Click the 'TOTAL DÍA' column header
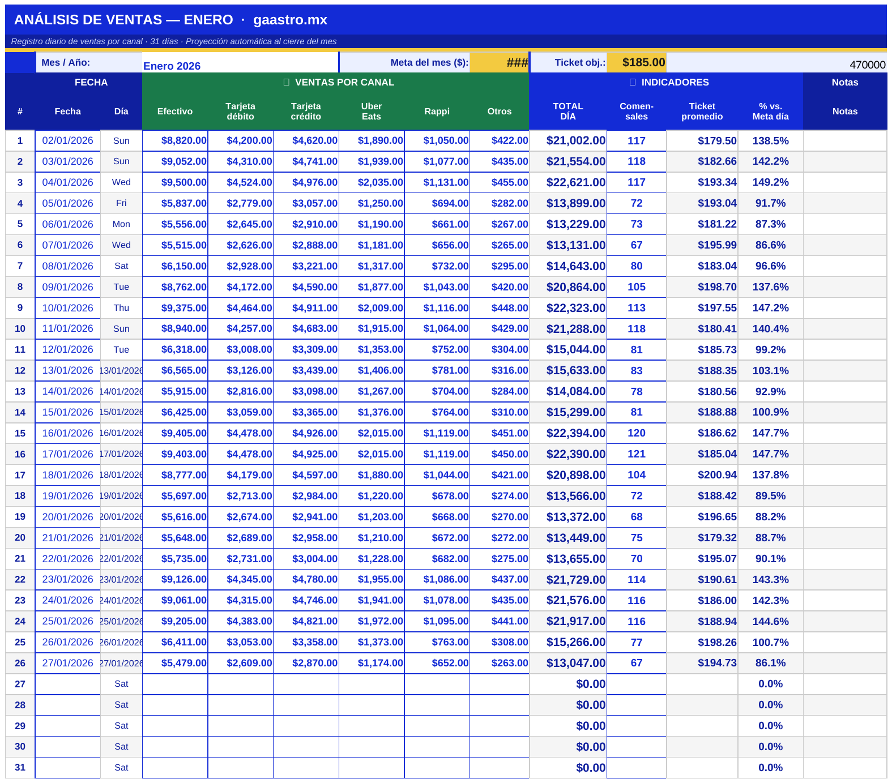 tap(568, 111)
